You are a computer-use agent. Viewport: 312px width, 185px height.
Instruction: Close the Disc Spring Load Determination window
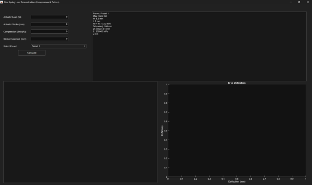pos(308,2)
